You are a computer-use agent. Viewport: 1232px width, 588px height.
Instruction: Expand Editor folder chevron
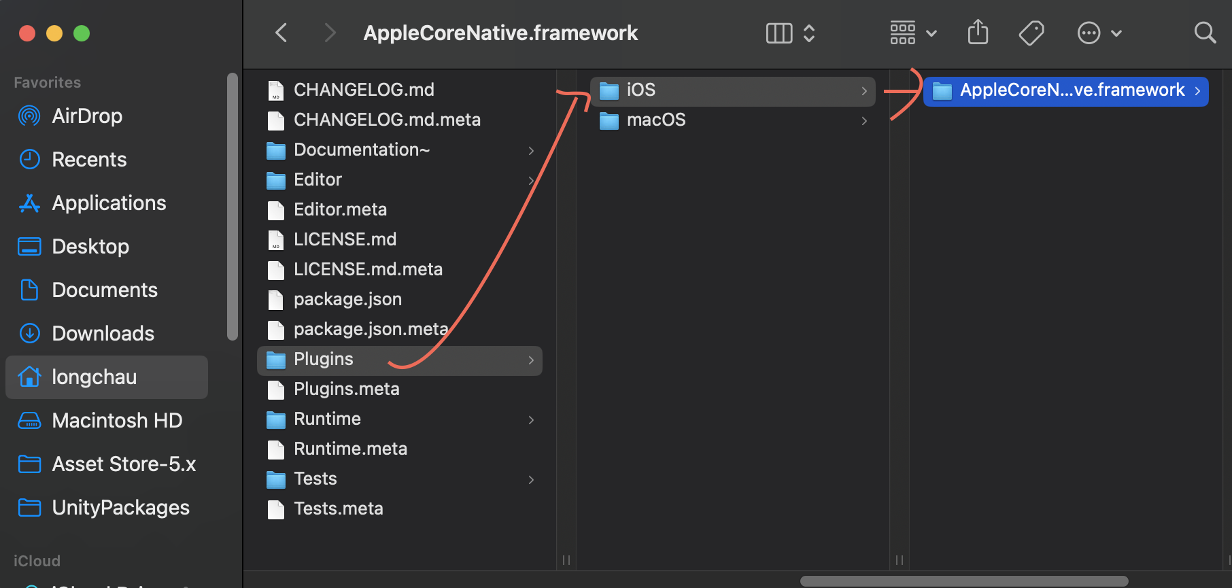(531, 180)
